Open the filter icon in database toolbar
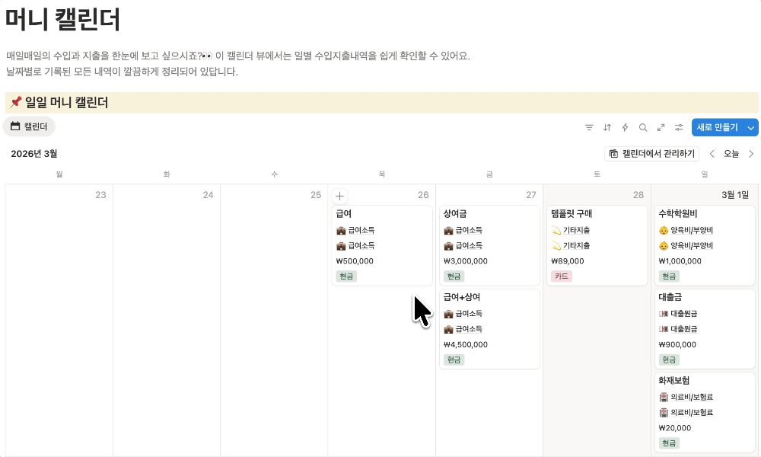This screenshot has width=761, height=457. click(589, 127)
